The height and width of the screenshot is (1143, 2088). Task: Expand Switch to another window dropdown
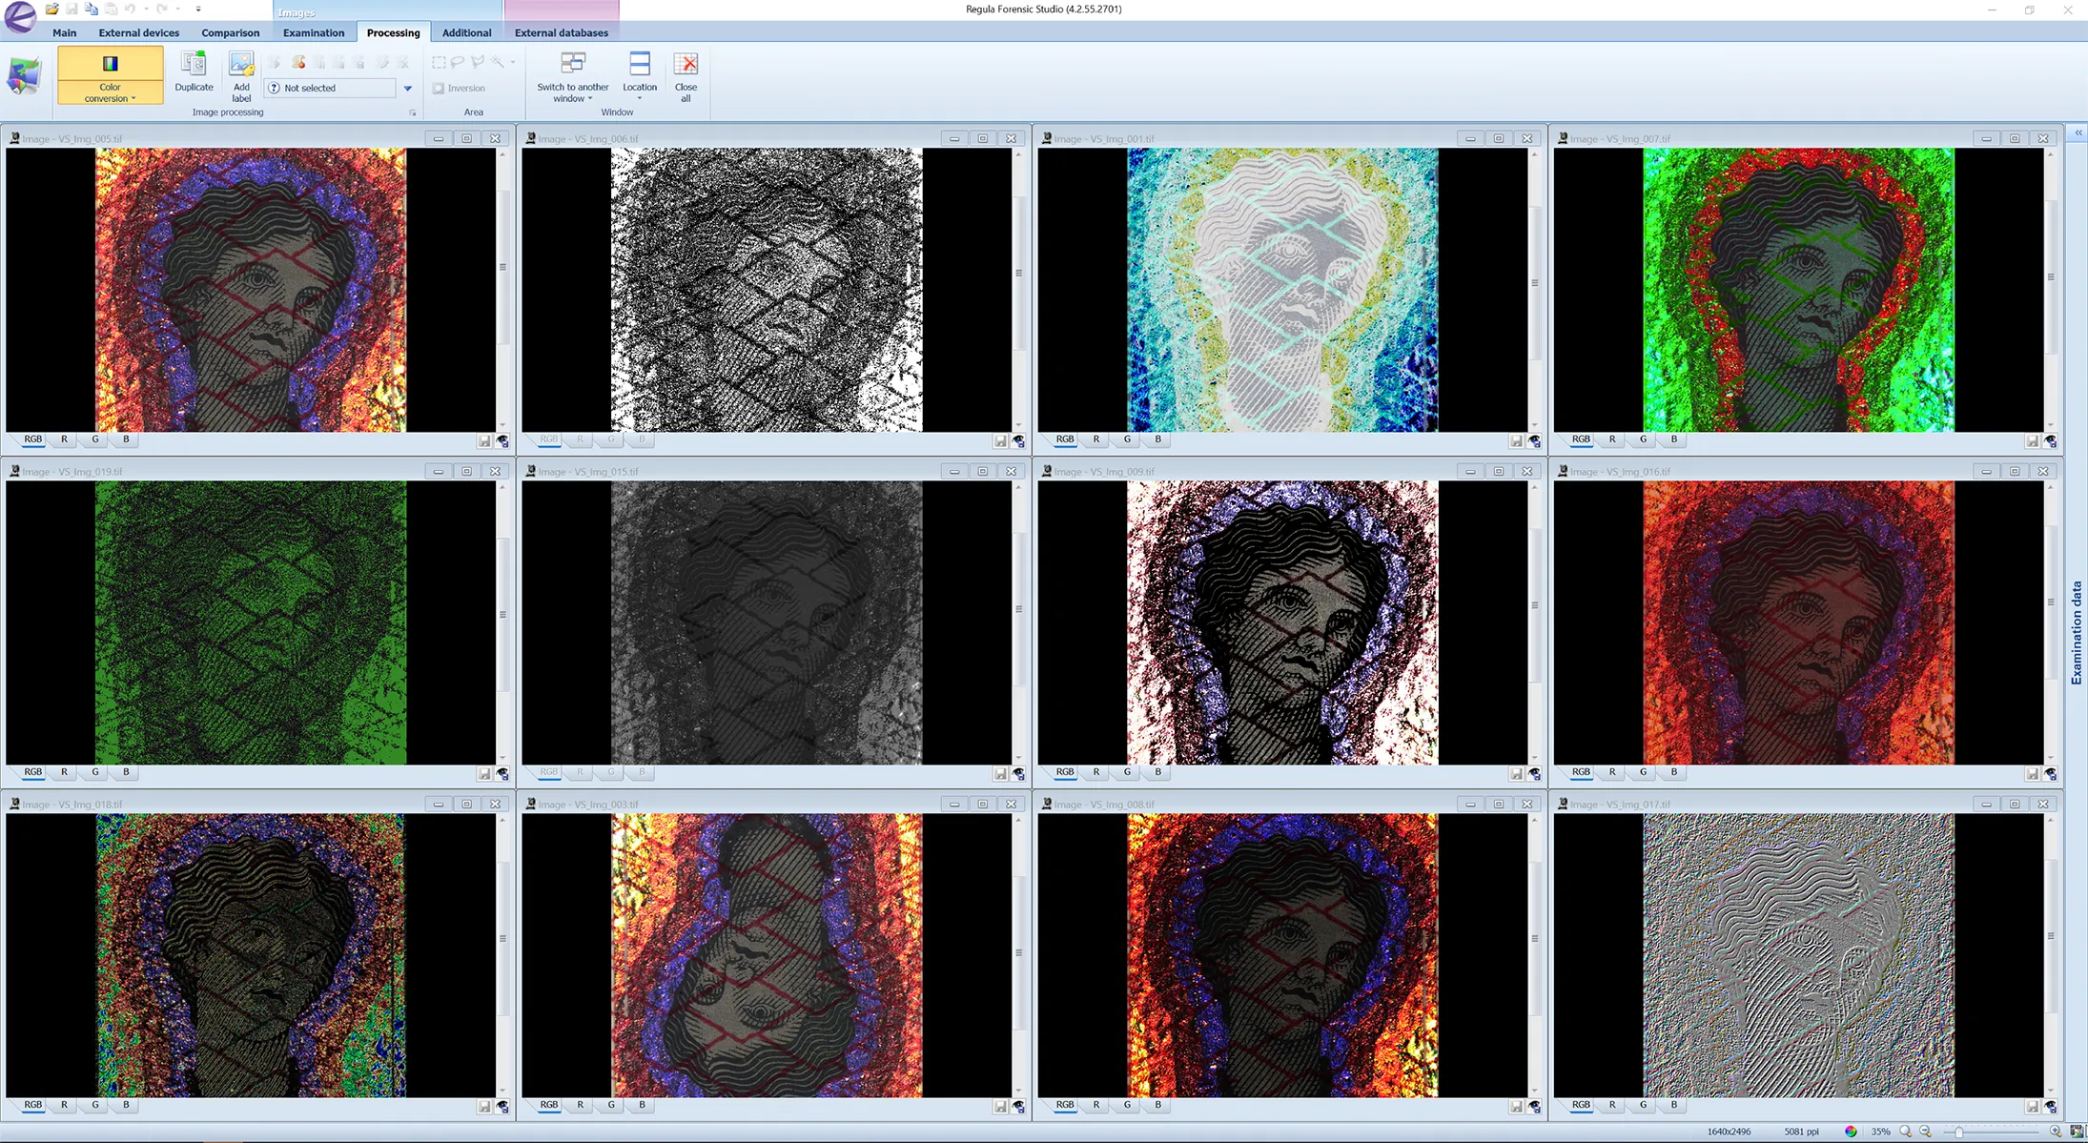[590, 99]
